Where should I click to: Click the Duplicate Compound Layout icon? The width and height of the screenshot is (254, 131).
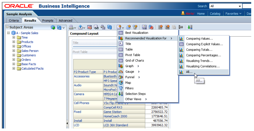click(167, 27)
